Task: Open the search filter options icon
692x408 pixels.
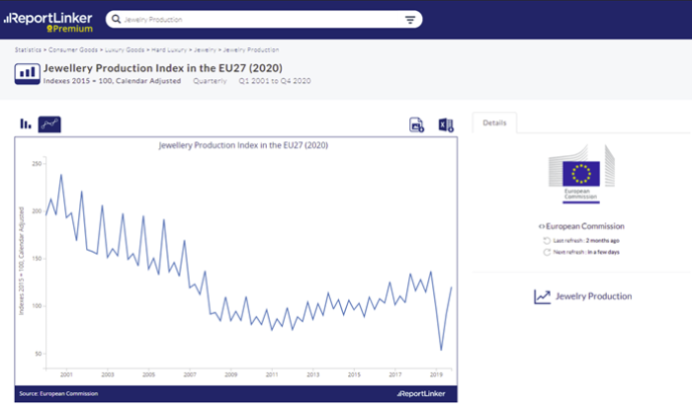Action: [x=410, y=20]
